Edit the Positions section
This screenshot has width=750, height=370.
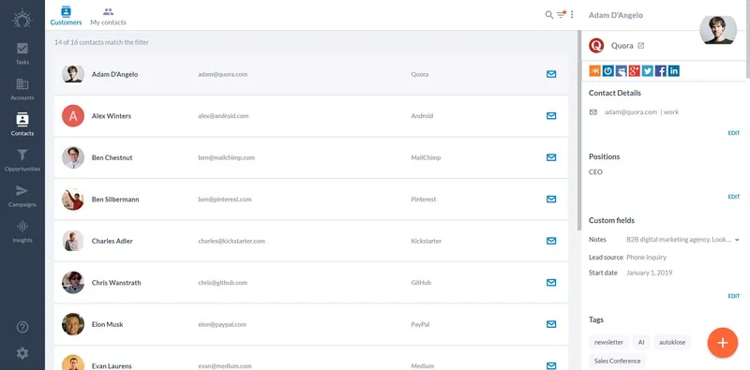tap(734, 197)
